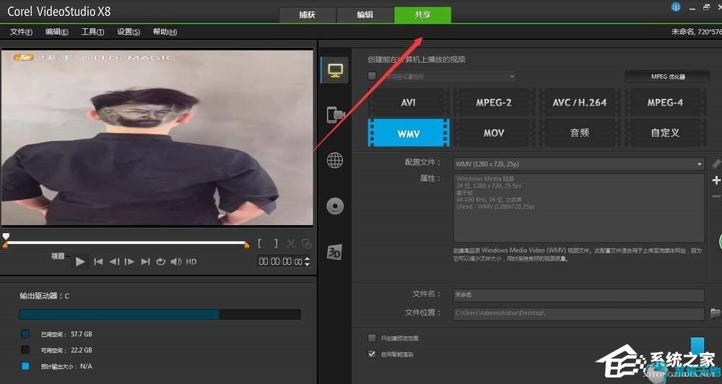Viewport: 722px width, 384px height.
Task: Toggle 只创建预览范围 checkbox
Action: click(x=372, y=338)
